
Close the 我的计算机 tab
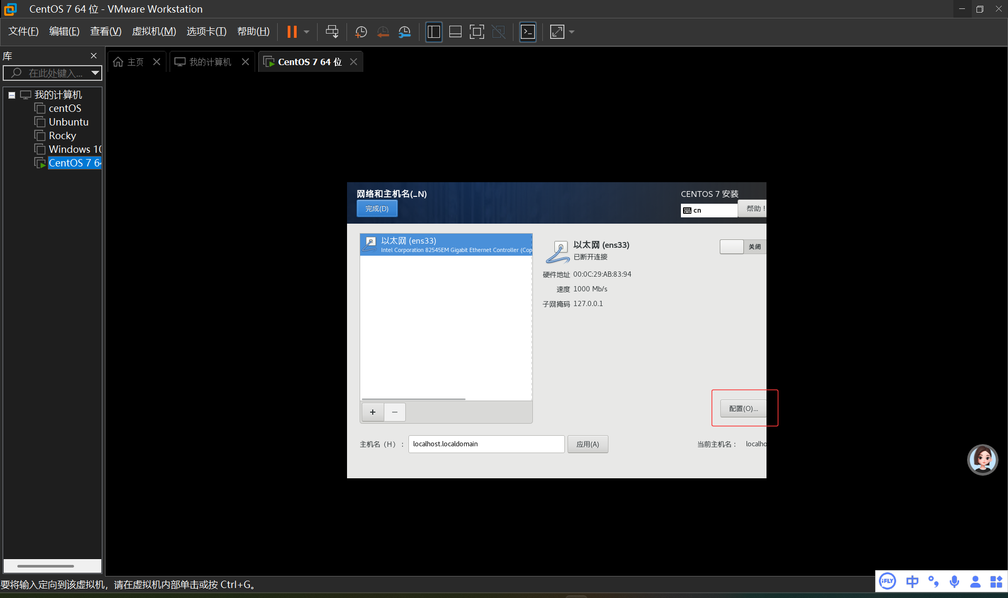pyautogui.click(x=245, y=62)
